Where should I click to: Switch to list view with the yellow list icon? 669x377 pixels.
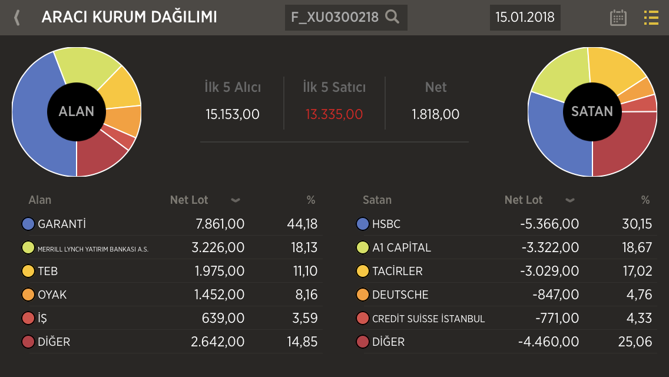click(x=651, y=18)
